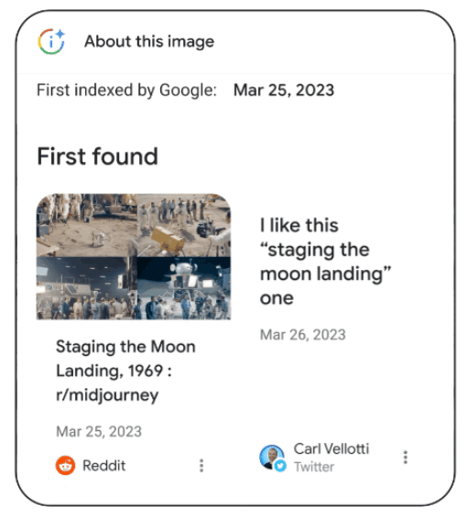The height and width of the screenshot is (517, 468).
Task: Open the 'I like this staging' tweet
Action: click(325, 262)
